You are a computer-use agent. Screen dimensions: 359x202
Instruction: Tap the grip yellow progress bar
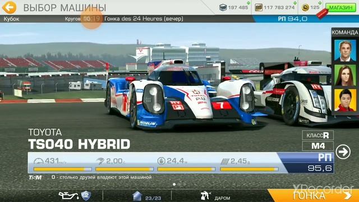pyautogui.click(x=249, y=169)
